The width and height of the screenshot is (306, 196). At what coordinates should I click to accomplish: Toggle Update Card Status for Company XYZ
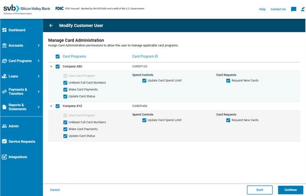coord(65,136)
